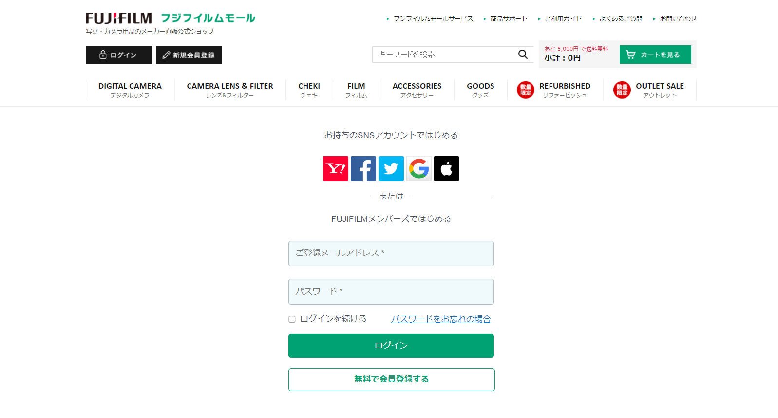Open the OUTLET SALE category
The image size is (778, 418).
659,90
